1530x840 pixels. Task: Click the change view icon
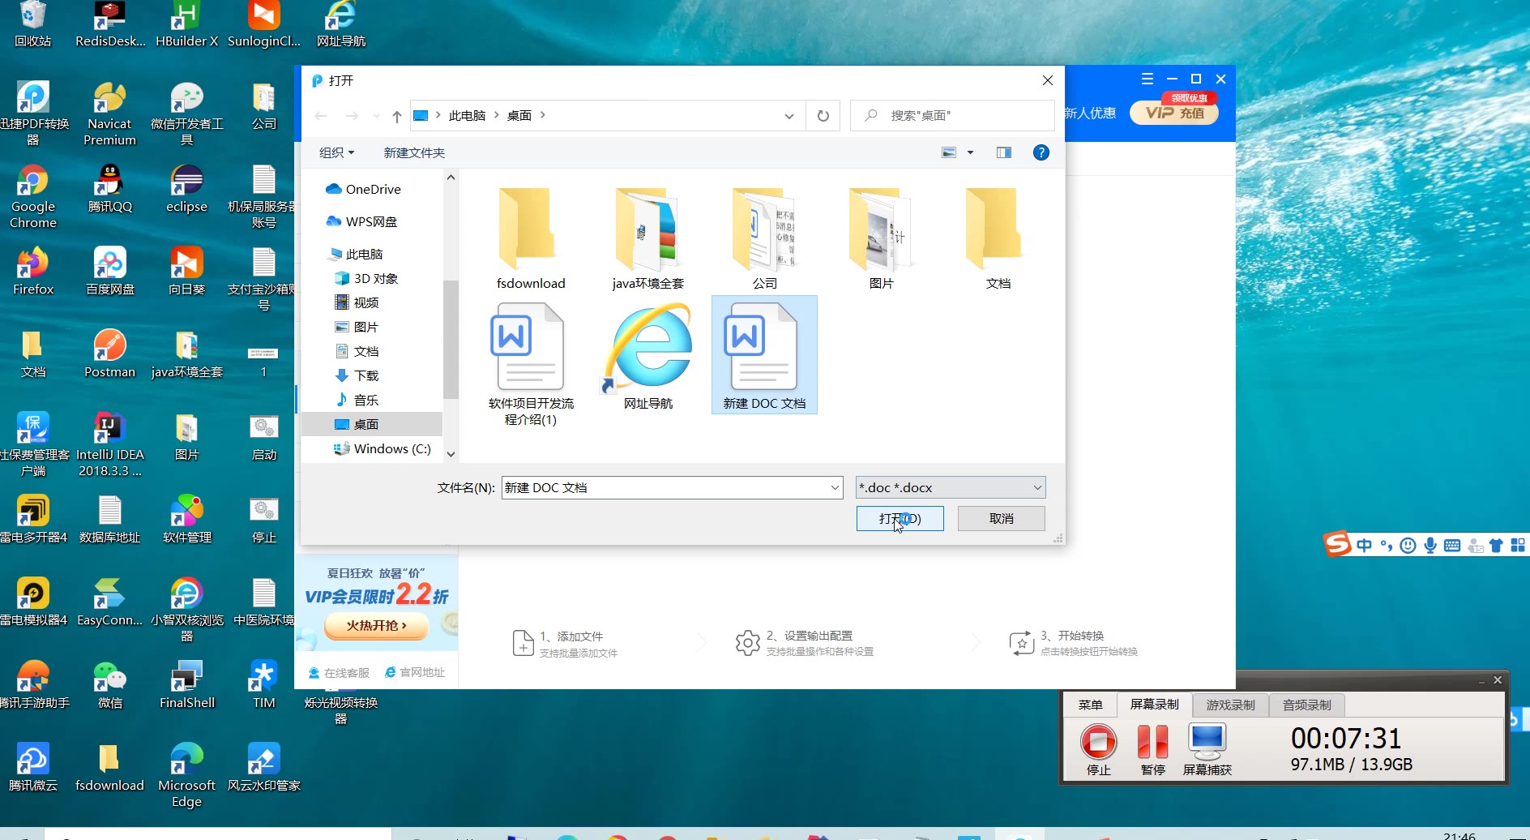(x=949, y=152)
